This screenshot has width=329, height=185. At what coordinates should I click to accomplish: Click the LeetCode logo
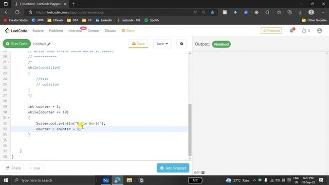(16, 31)
